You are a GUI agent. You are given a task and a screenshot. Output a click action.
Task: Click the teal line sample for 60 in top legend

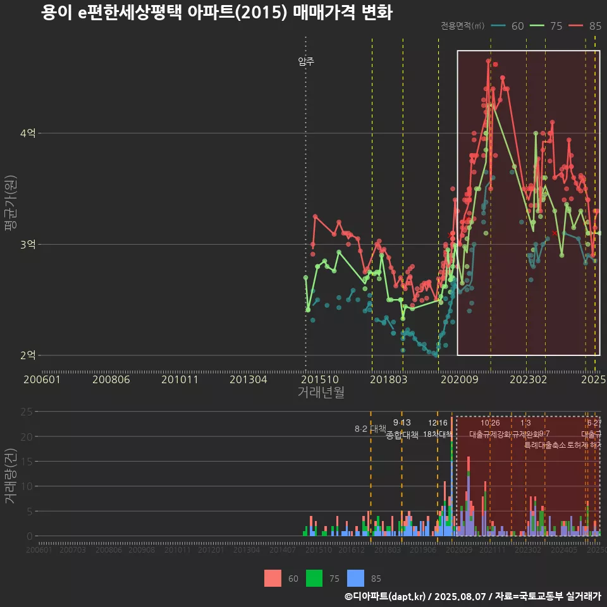pos(498,25)
